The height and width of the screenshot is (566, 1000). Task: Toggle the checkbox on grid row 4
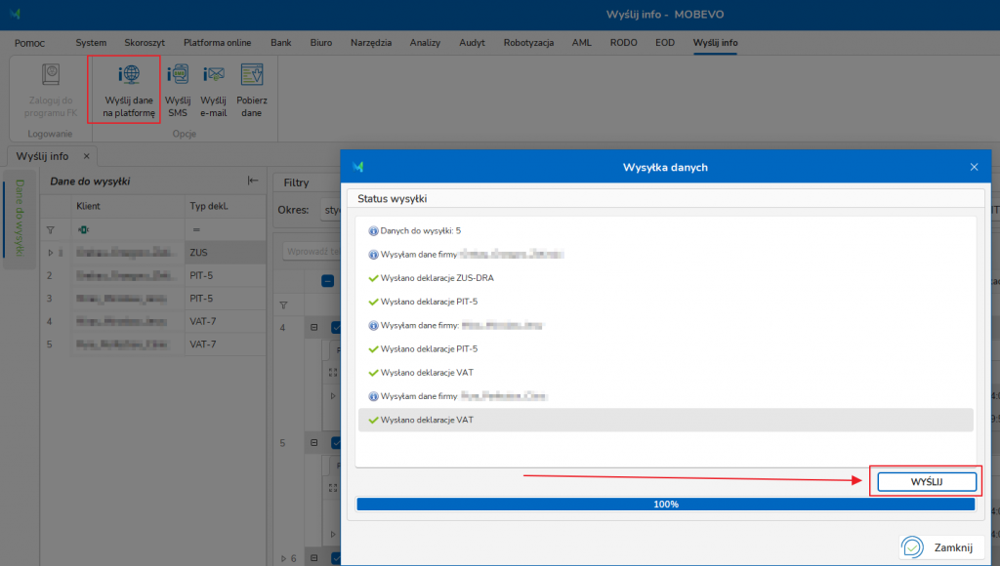pyautogui.click(x=336, y=328)
